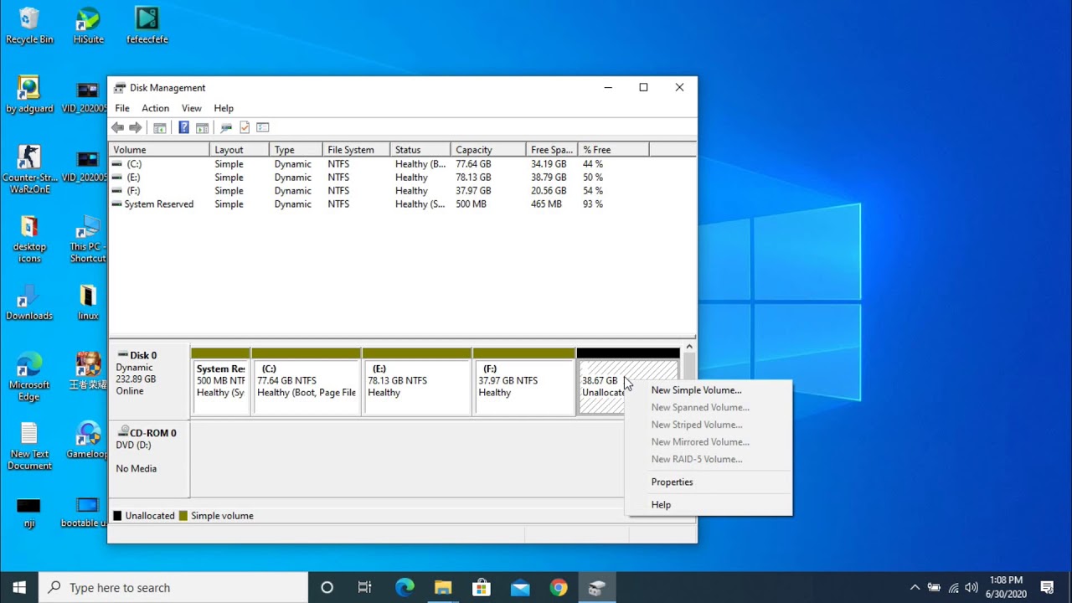Open File Explorer from the taskbar
Image resolution: width=1072 pixels, height=603 pixels.
(x=443, y=587)
